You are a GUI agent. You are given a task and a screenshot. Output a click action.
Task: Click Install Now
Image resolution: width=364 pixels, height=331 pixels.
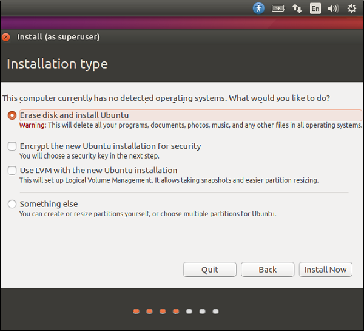(326, 270)
